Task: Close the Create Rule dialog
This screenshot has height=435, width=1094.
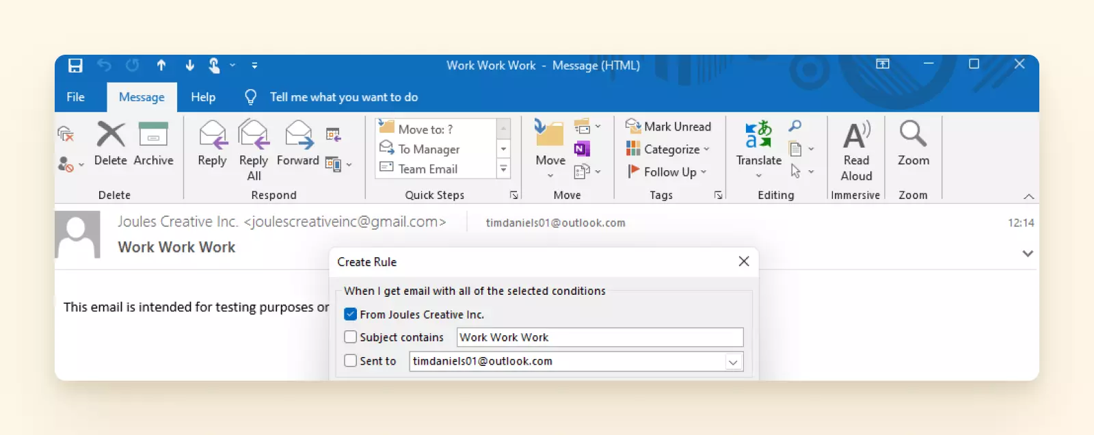Action: pos(744,261)
